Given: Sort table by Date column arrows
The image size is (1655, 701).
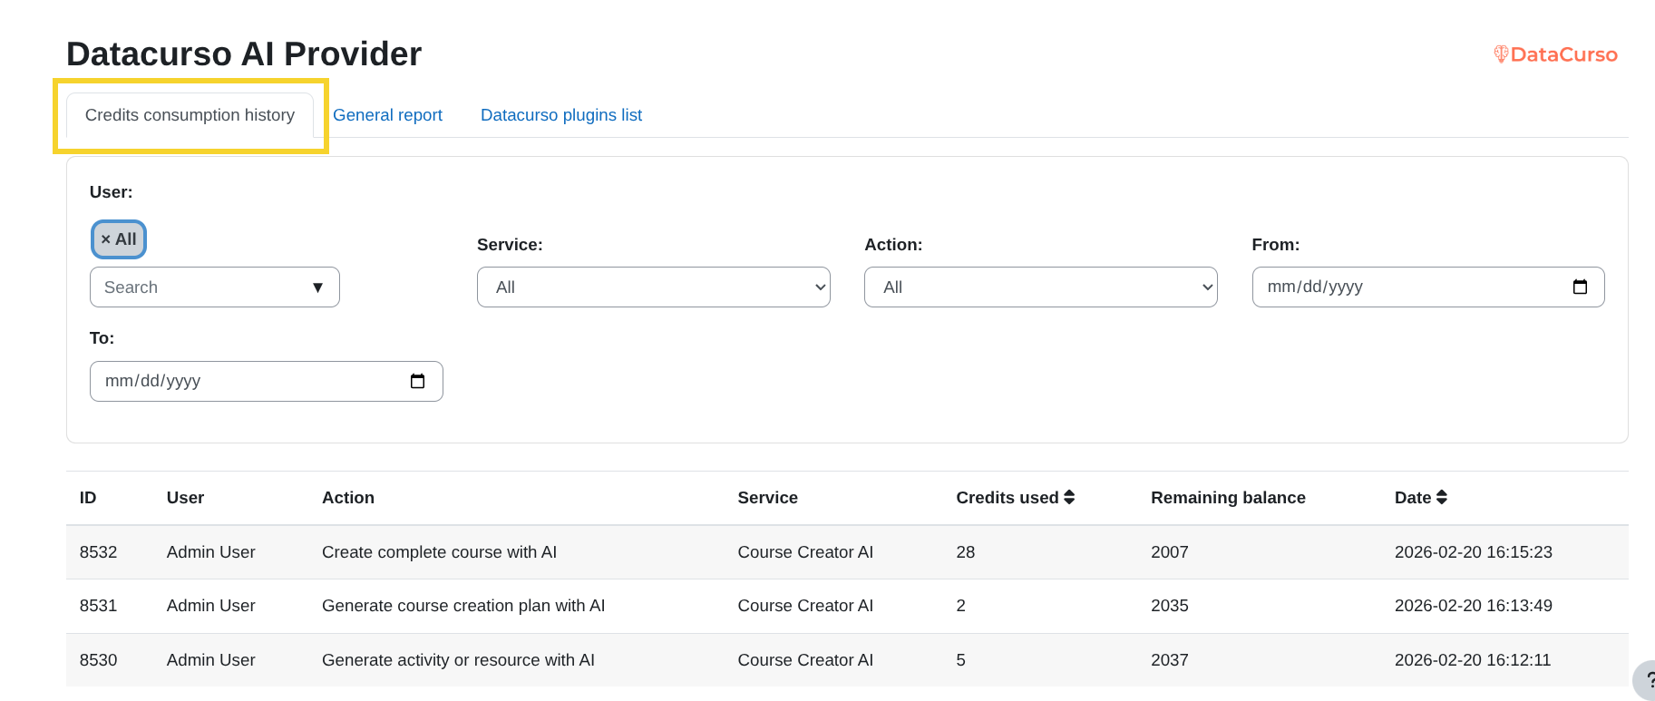Looking at the screenshot, I should 1441,497.
